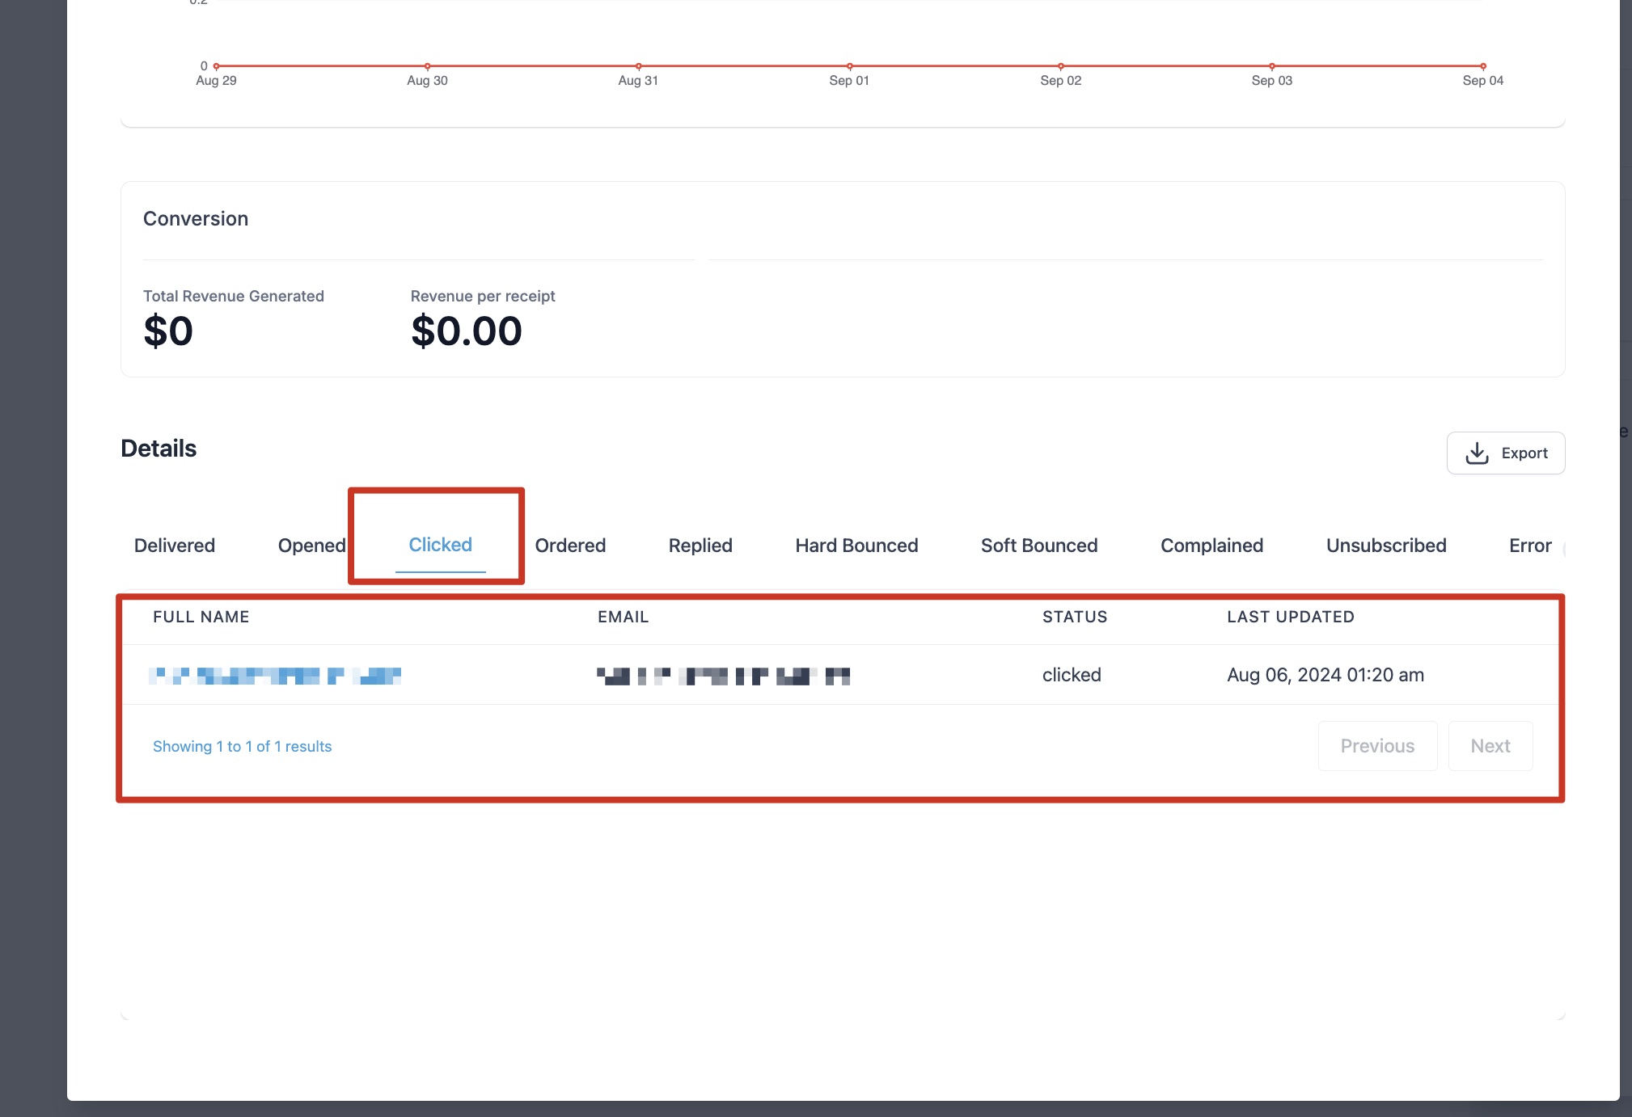
Task: Open the Unsubscribed tab
Action: [x=1386, y=546]
